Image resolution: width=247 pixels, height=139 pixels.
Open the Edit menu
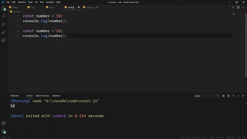(14, 2)
